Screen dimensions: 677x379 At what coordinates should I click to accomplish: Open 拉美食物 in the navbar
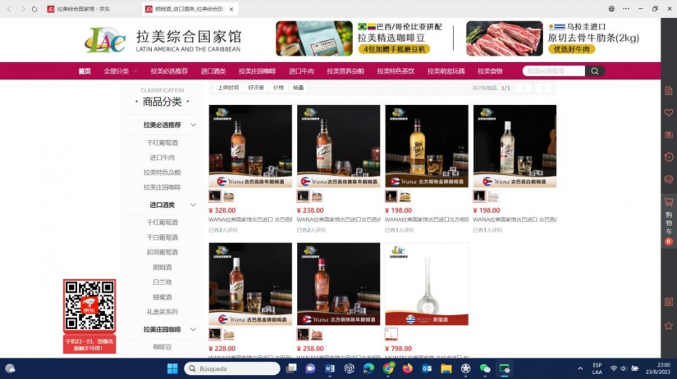tap(490, 71)
